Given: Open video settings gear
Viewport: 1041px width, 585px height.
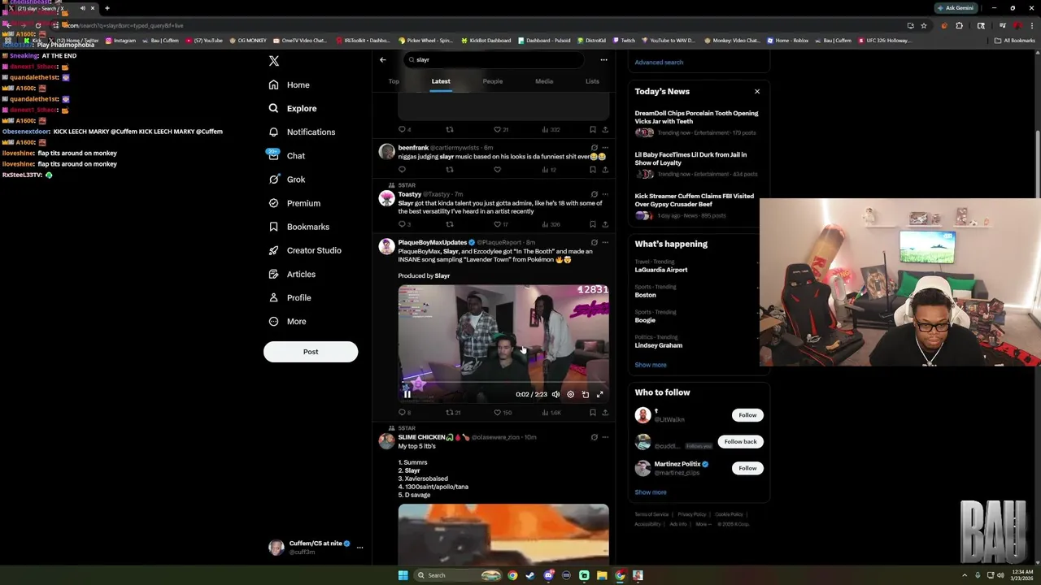Looking at the screenshot, I should pyautogui.click(x=570, y=394).
